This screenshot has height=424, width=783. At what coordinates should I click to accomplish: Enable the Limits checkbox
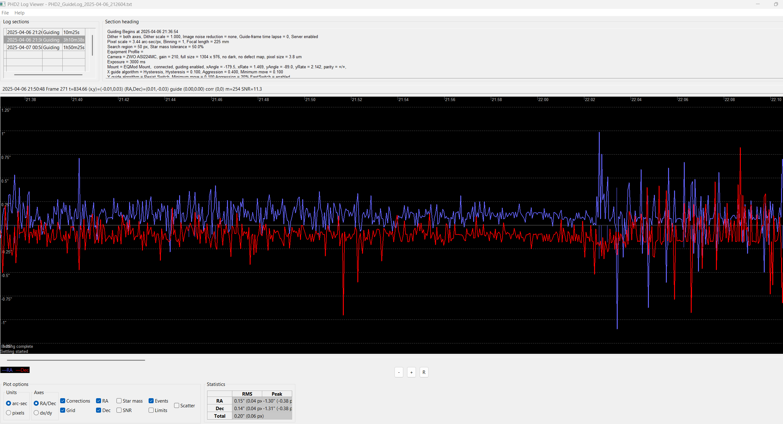[x=151, y=410]
